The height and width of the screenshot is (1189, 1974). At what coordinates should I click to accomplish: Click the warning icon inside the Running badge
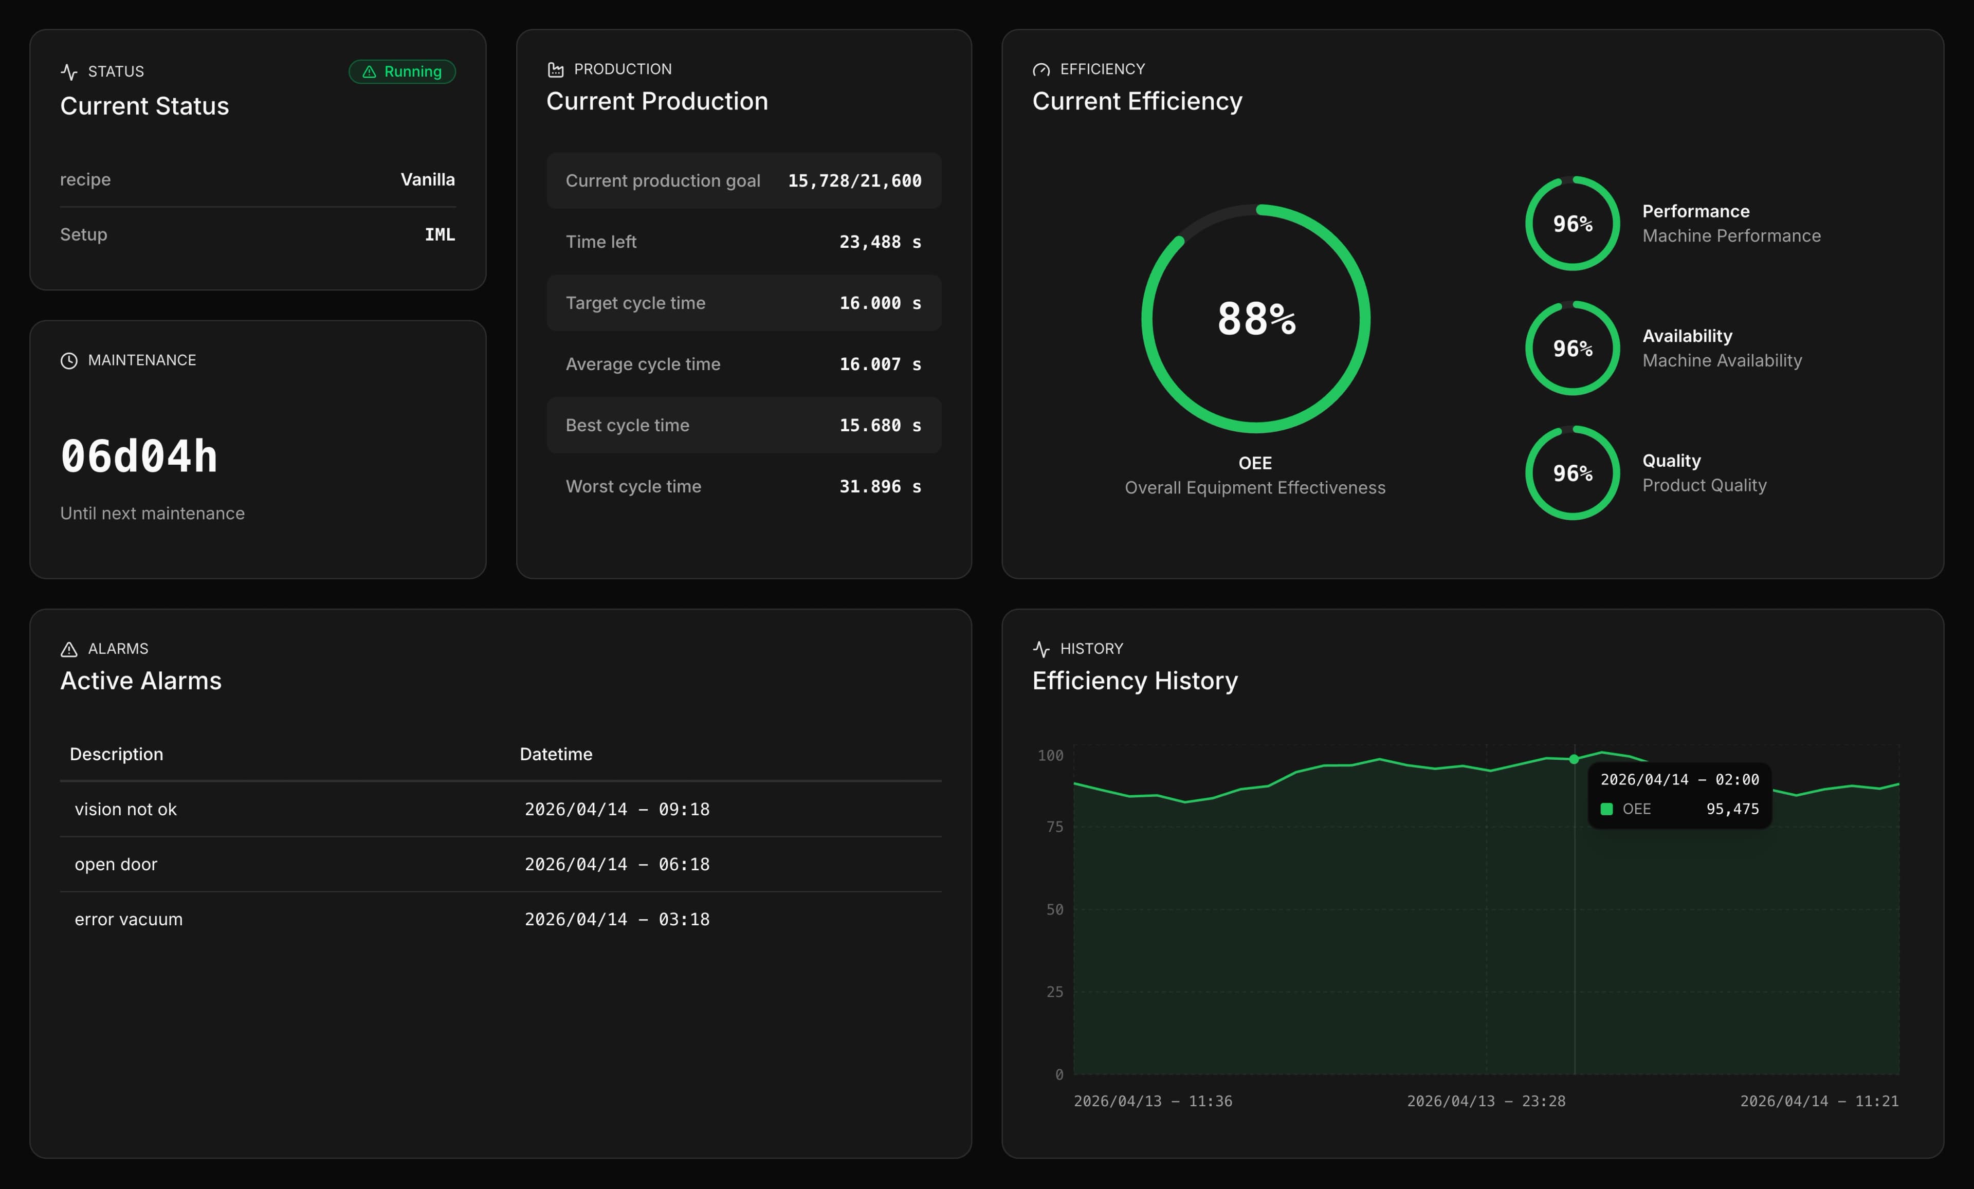369,71
